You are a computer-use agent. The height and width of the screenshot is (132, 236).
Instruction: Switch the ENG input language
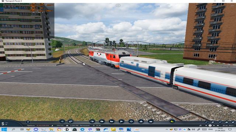[x=211, y=129]
